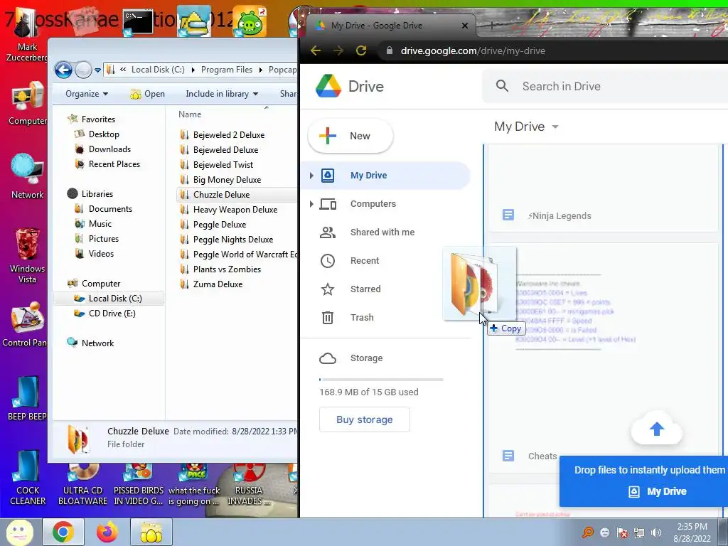Click the Start button smiley orb
The width and height of the screenshot is (728, 546).
pos(19,532)
